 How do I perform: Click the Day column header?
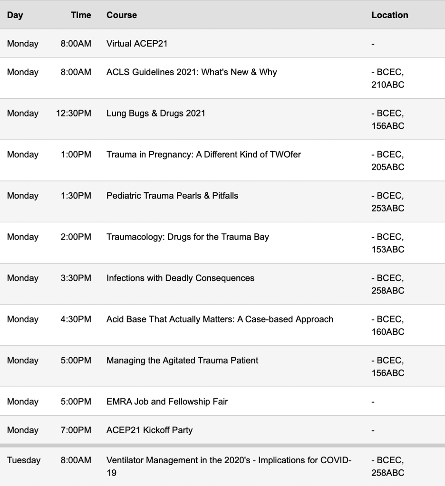tap(15, 15)
